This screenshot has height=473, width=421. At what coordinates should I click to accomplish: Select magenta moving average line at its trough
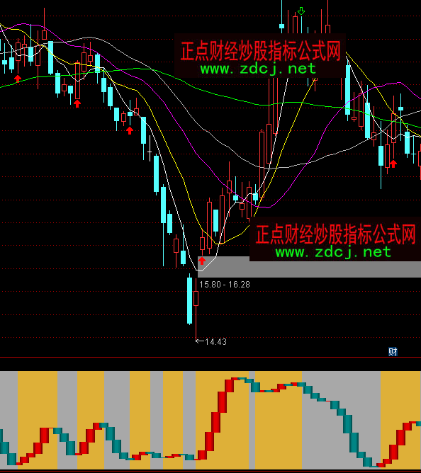point(267,207)
